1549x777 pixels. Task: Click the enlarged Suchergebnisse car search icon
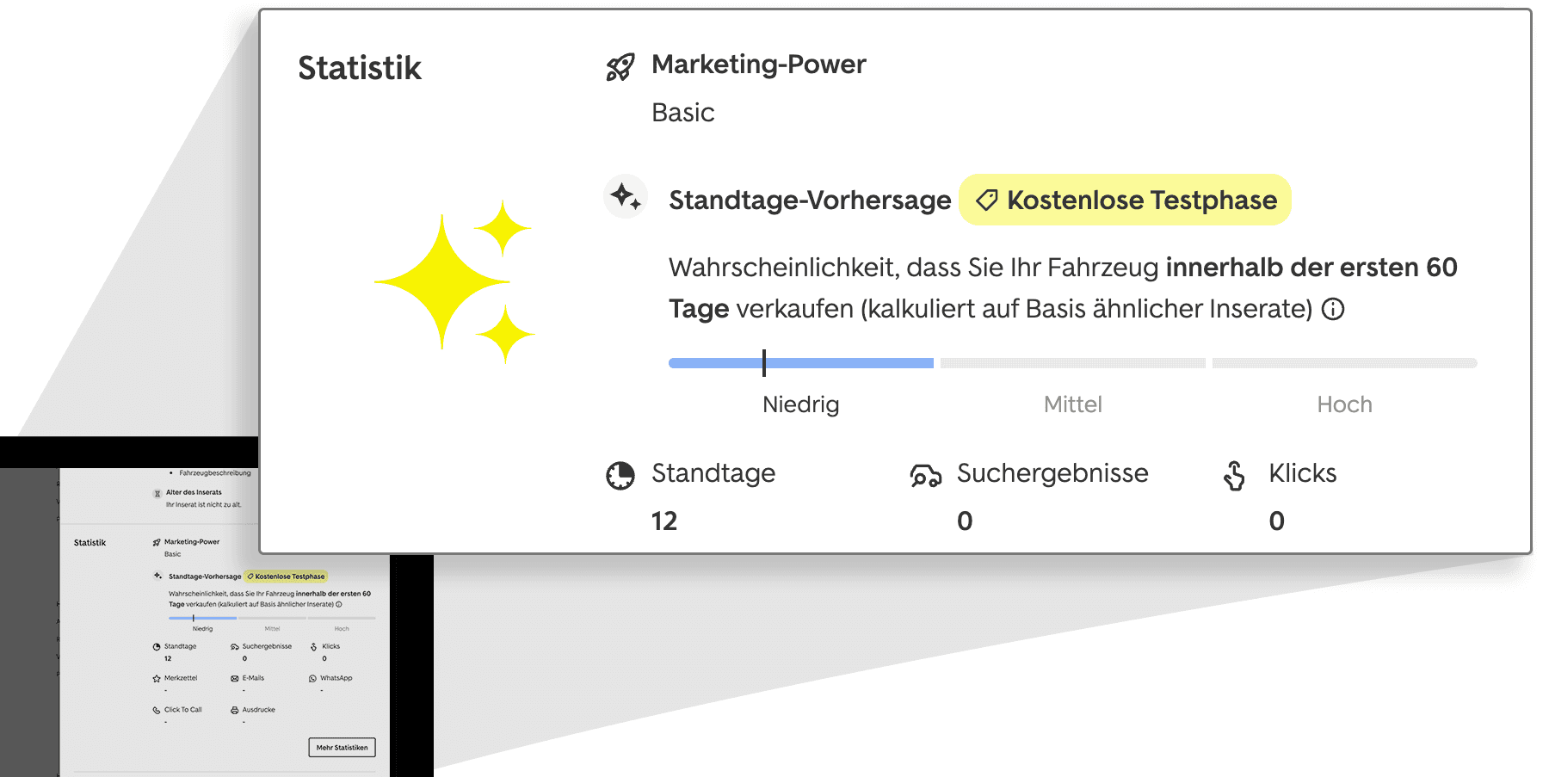(926, 475)
